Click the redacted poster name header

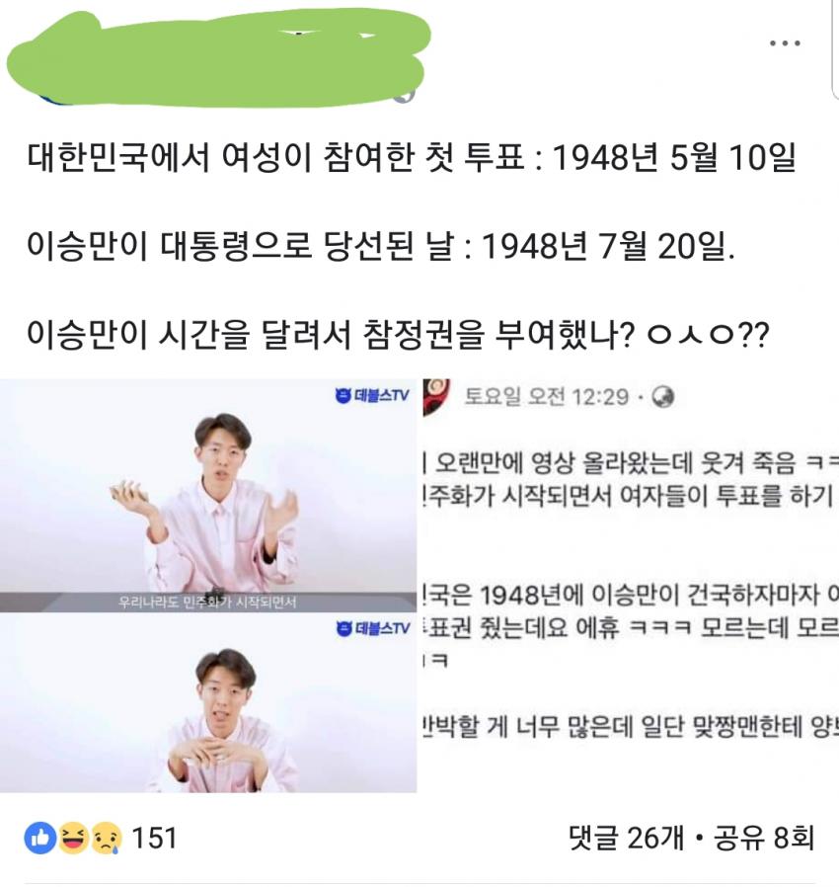(219, 59)
